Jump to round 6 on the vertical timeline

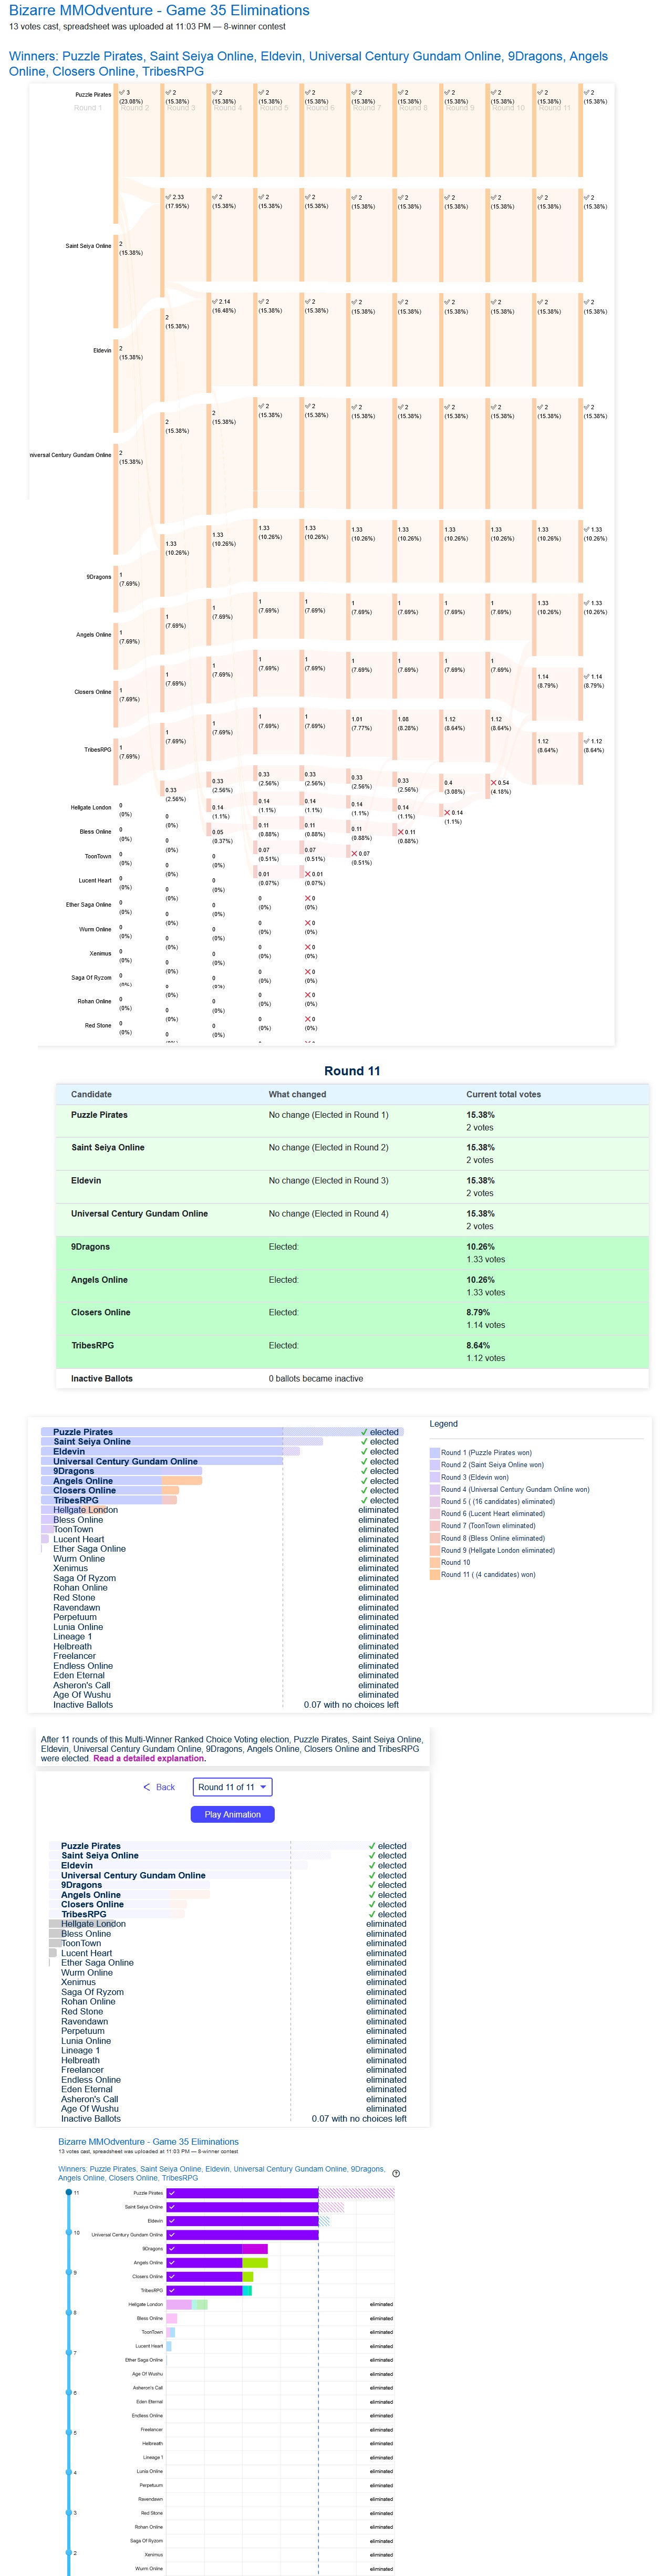pyautogui.click(x=69, y=2393)
